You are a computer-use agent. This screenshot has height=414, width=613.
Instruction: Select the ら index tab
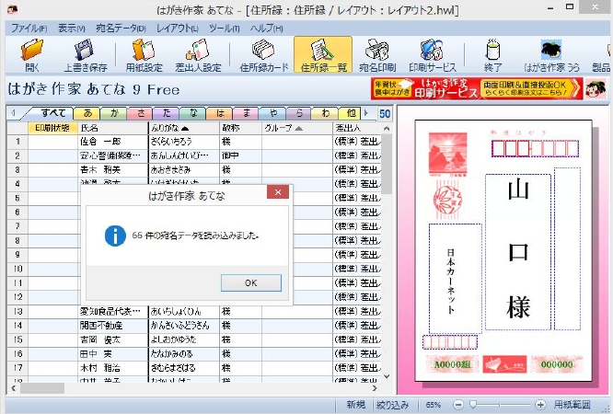click(299, 113)
